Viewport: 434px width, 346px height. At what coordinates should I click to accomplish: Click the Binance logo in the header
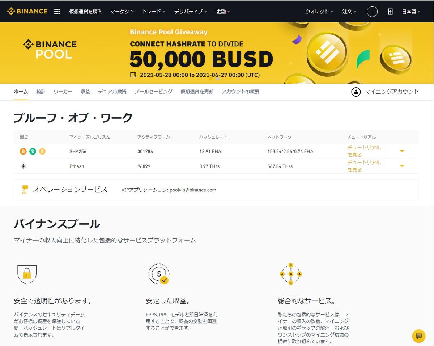27,11
